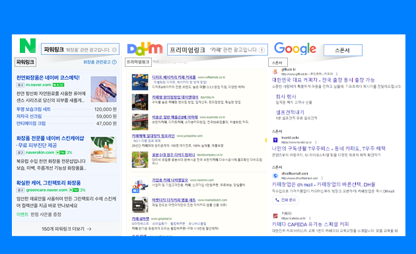Click the info icon beside 화장품 관련광고

click(x=114, y=62)
